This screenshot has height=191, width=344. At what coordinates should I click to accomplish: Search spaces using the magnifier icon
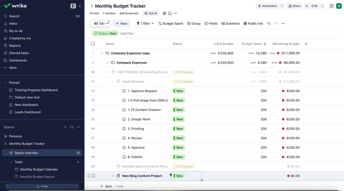72,127
